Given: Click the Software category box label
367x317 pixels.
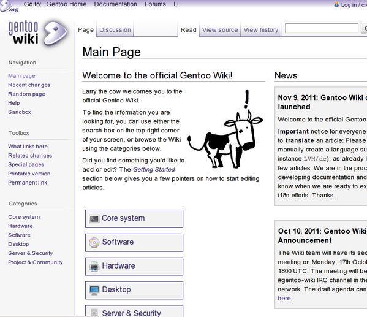Looking at the screenshot, I should click(118, 242).
